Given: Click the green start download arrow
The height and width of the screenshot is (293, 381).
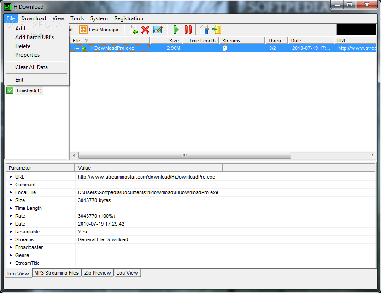Looking at the screenshot, I should click(x=176, y=30).
